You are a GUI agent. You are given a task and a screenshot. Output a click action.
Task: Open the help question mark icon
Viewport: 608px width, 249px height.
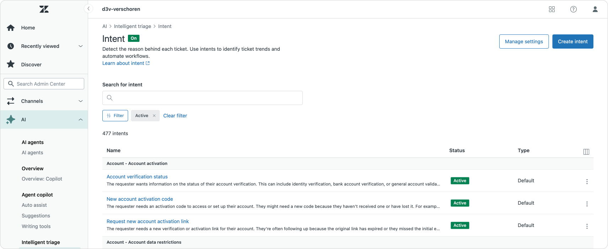coord(574,9)
